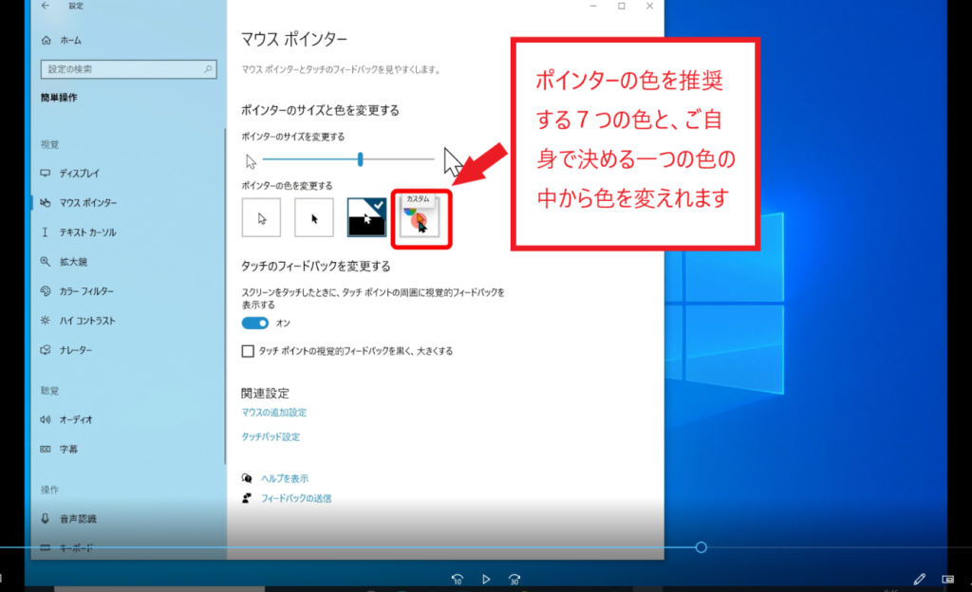
Task: Open タッチパッド設定 link
Action: tap(271, 437)
